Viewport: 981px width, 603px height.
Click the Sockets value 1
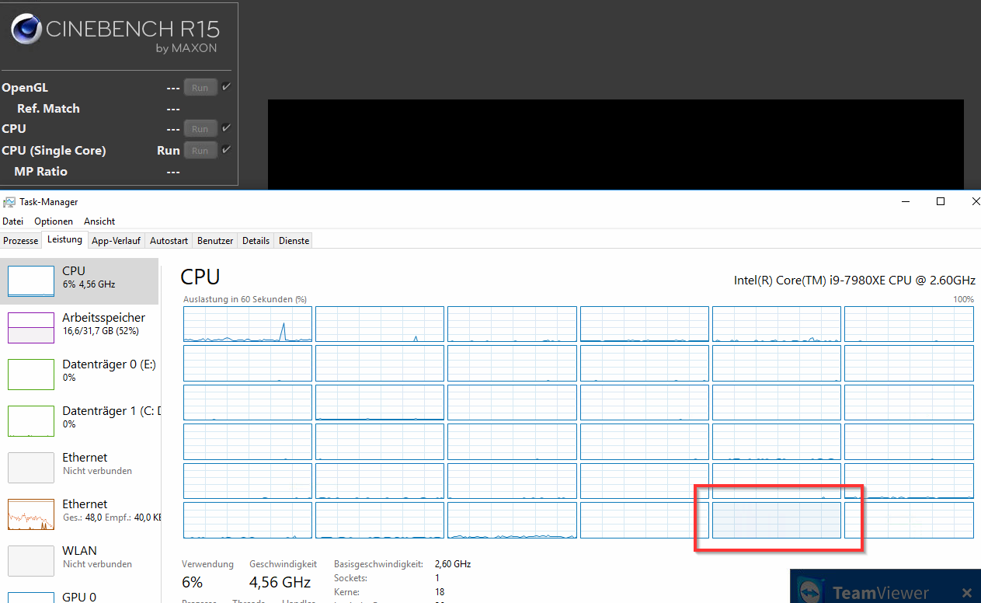(x=437, y=578)
